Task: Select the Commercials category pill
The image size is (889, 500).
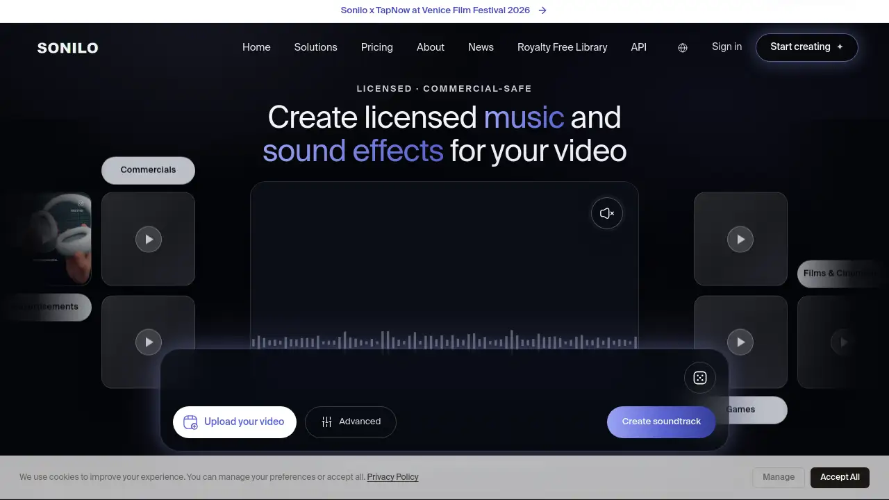Action: click(x=149, y=170)
